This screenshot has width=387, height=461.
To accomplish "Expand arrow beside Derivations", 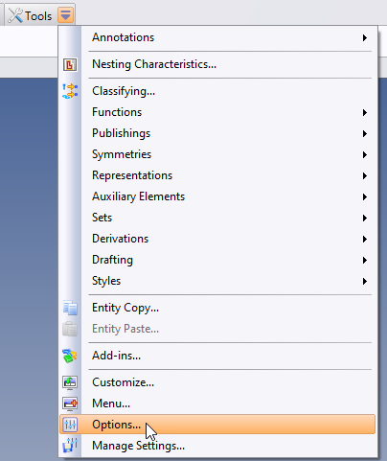I will point(365,239).
